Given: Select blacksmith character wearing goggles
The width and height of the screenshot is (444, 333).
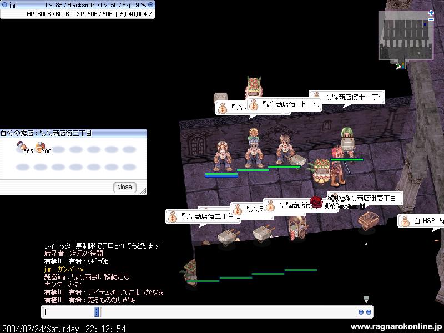Looking at the screenshot, I should click(x=223, y=157).
